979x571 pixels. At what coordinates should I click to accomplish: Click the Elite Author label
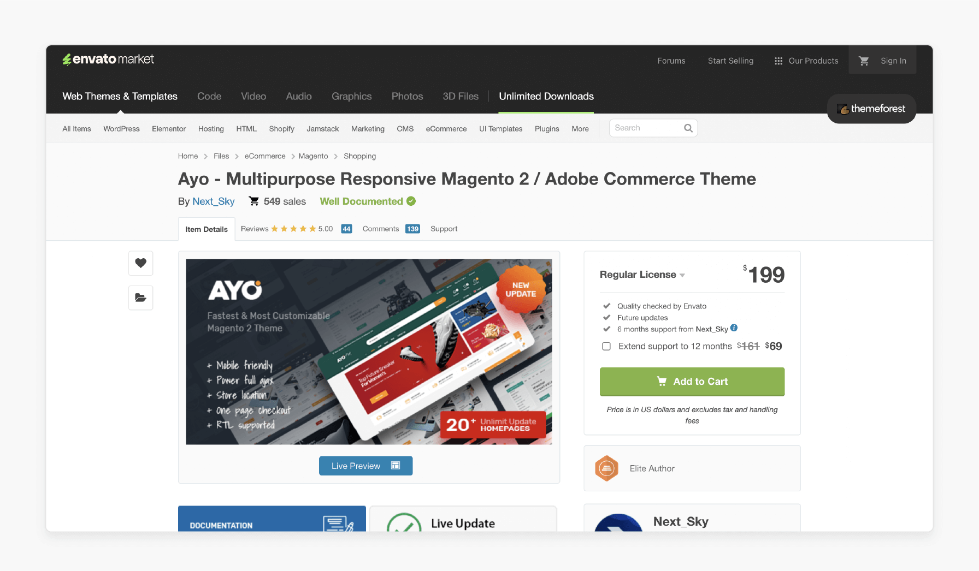point(652,468)
